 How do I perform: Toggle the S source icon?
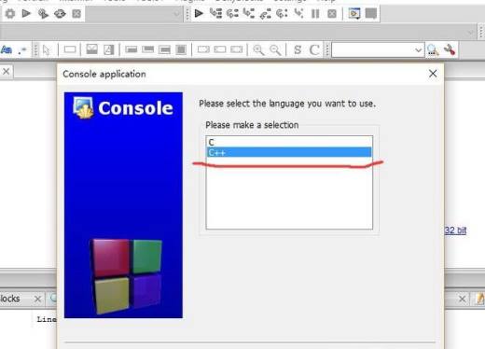pyautogui.click(x=298, y=49)
